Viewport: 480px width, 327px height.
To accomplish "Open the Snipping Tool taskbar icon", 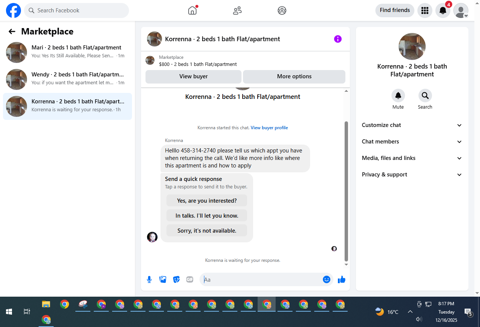I will click(83, 305).
